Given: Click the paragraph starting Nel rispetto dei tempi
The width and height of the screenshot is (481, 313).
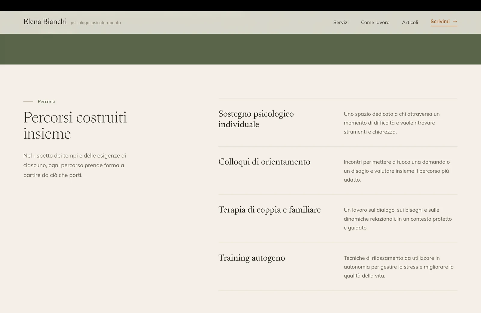Looking at the screenshot, I should [x=75, y=165].
